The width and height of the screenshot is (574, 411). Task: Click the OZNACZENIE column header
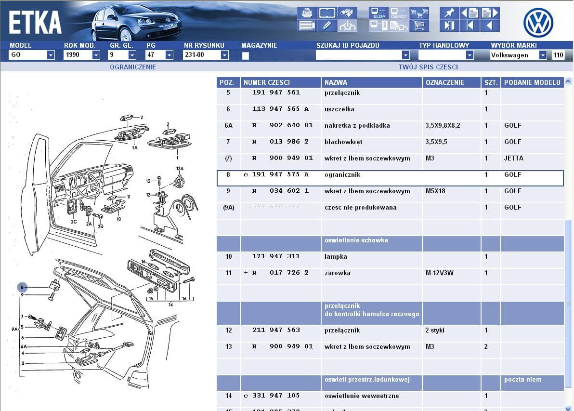point(451,82)
